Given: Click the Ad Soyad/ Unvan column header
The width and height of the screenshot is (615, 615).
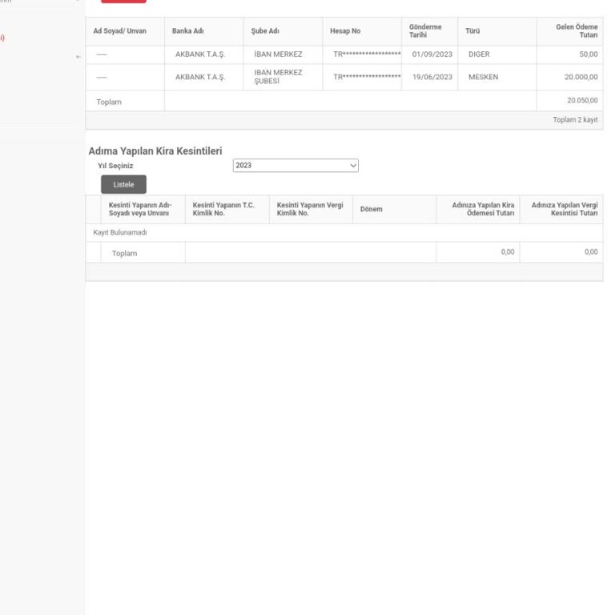Looking at the screenshot, I should pyautogui.click(x=120, y=31).
